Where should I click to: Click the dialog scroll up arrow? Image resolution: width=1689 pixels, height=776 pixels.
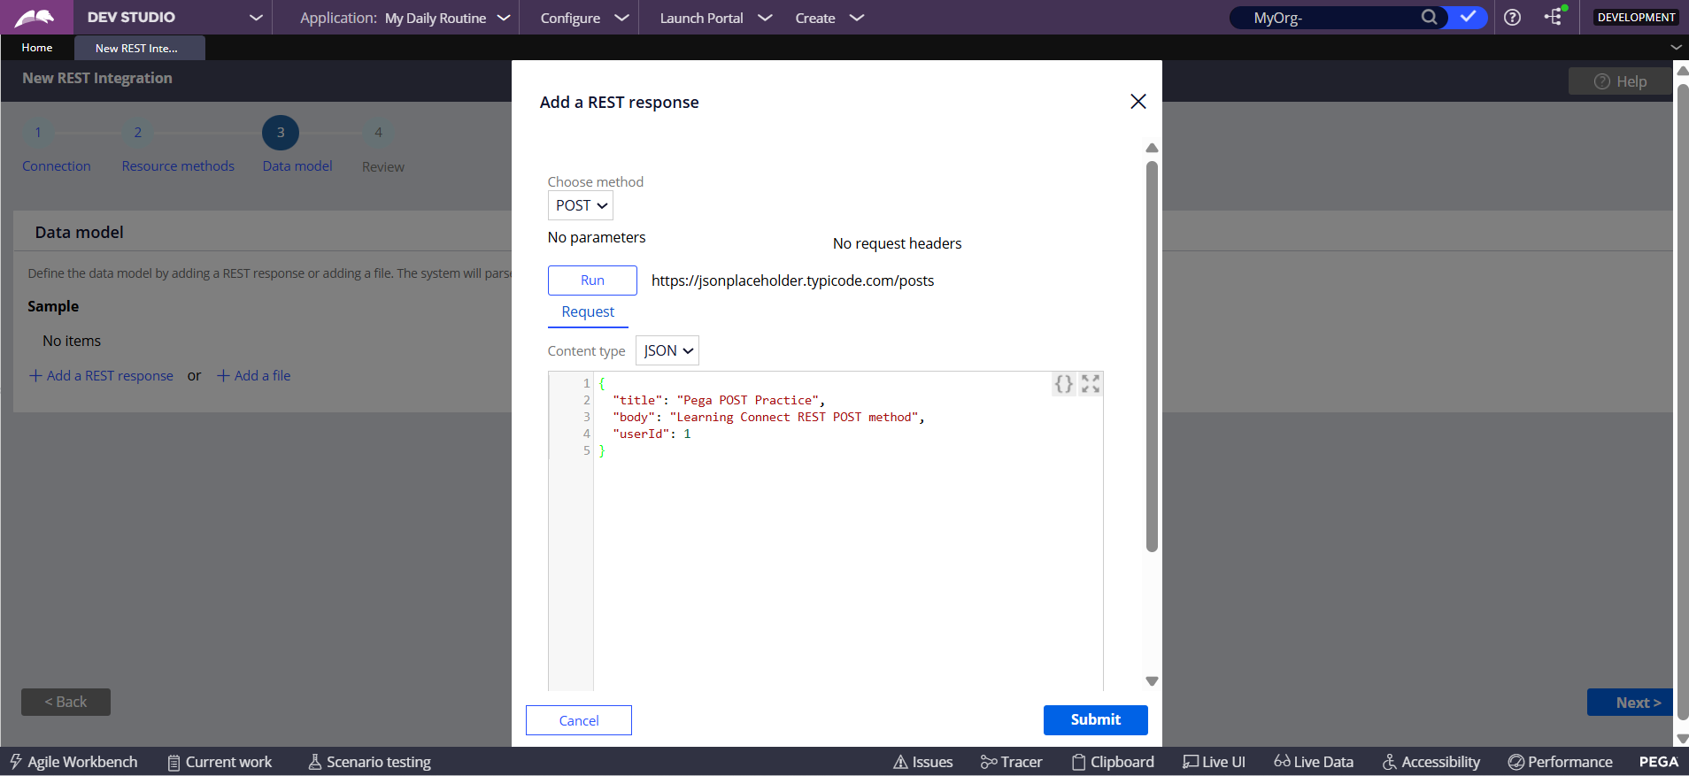click(1152, 148)
